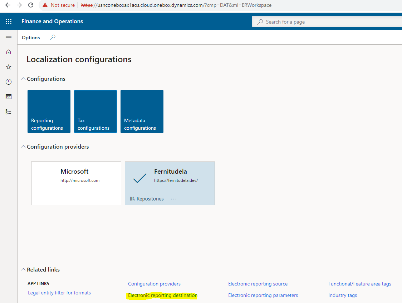Image resolution: width=402 pixels, height=303 pixels.
Task: Click the hamburger navigation menu icon
Action: [x=9, y=38]
